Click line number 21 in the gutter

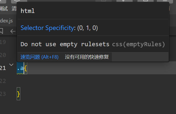[3, 68]
